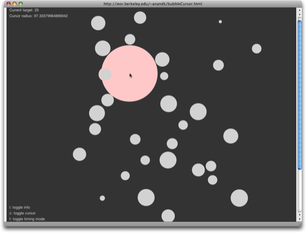This screenshot has width=306, height=233.
Task: Click the isolated grey circle at far left
Action: [x=80, y=154]
